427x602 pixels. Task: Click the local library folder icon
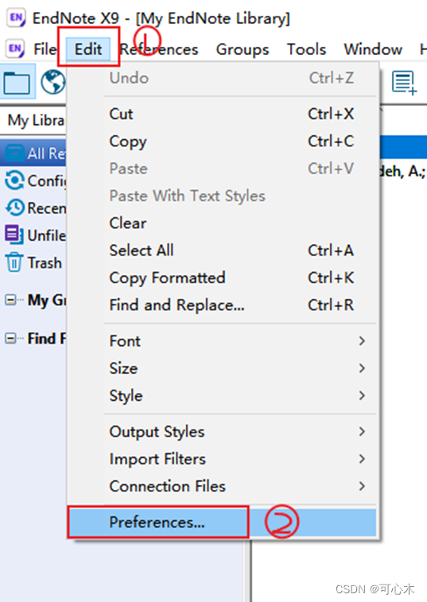click(x=17, y=82)
